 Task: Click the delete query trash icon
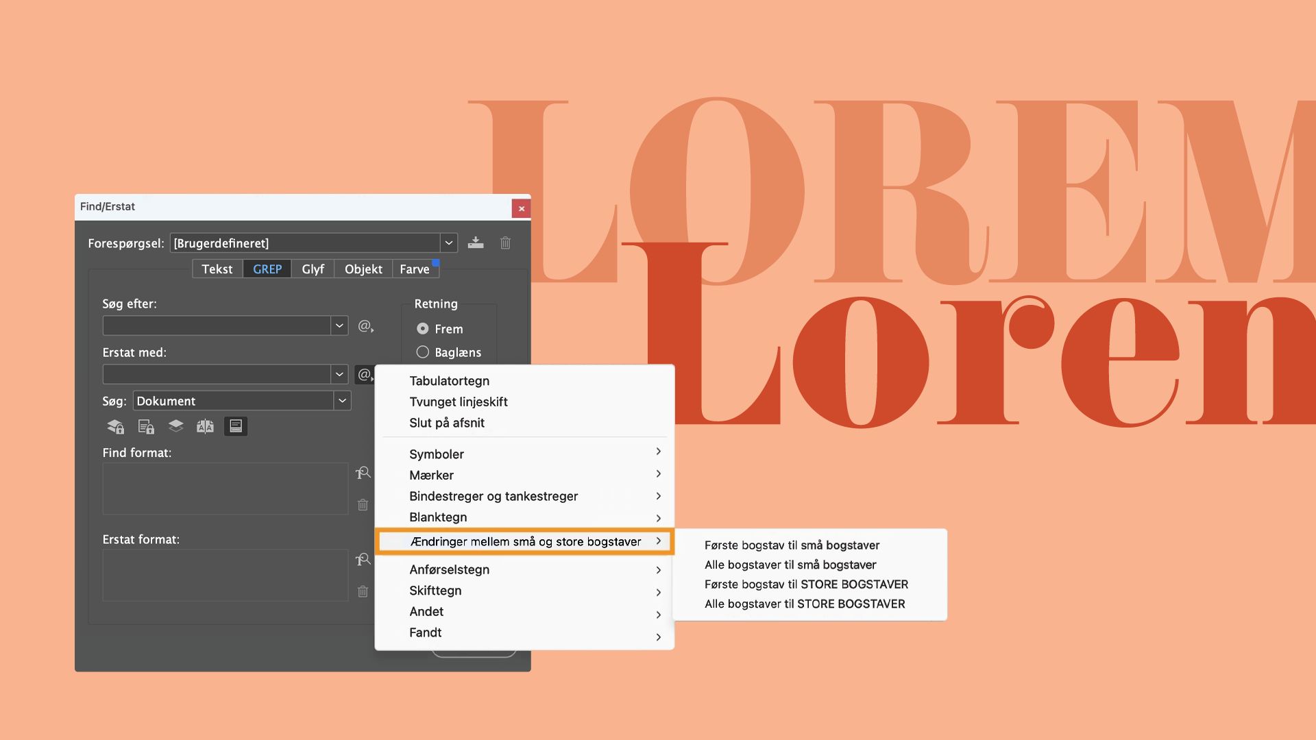(505, 243)
